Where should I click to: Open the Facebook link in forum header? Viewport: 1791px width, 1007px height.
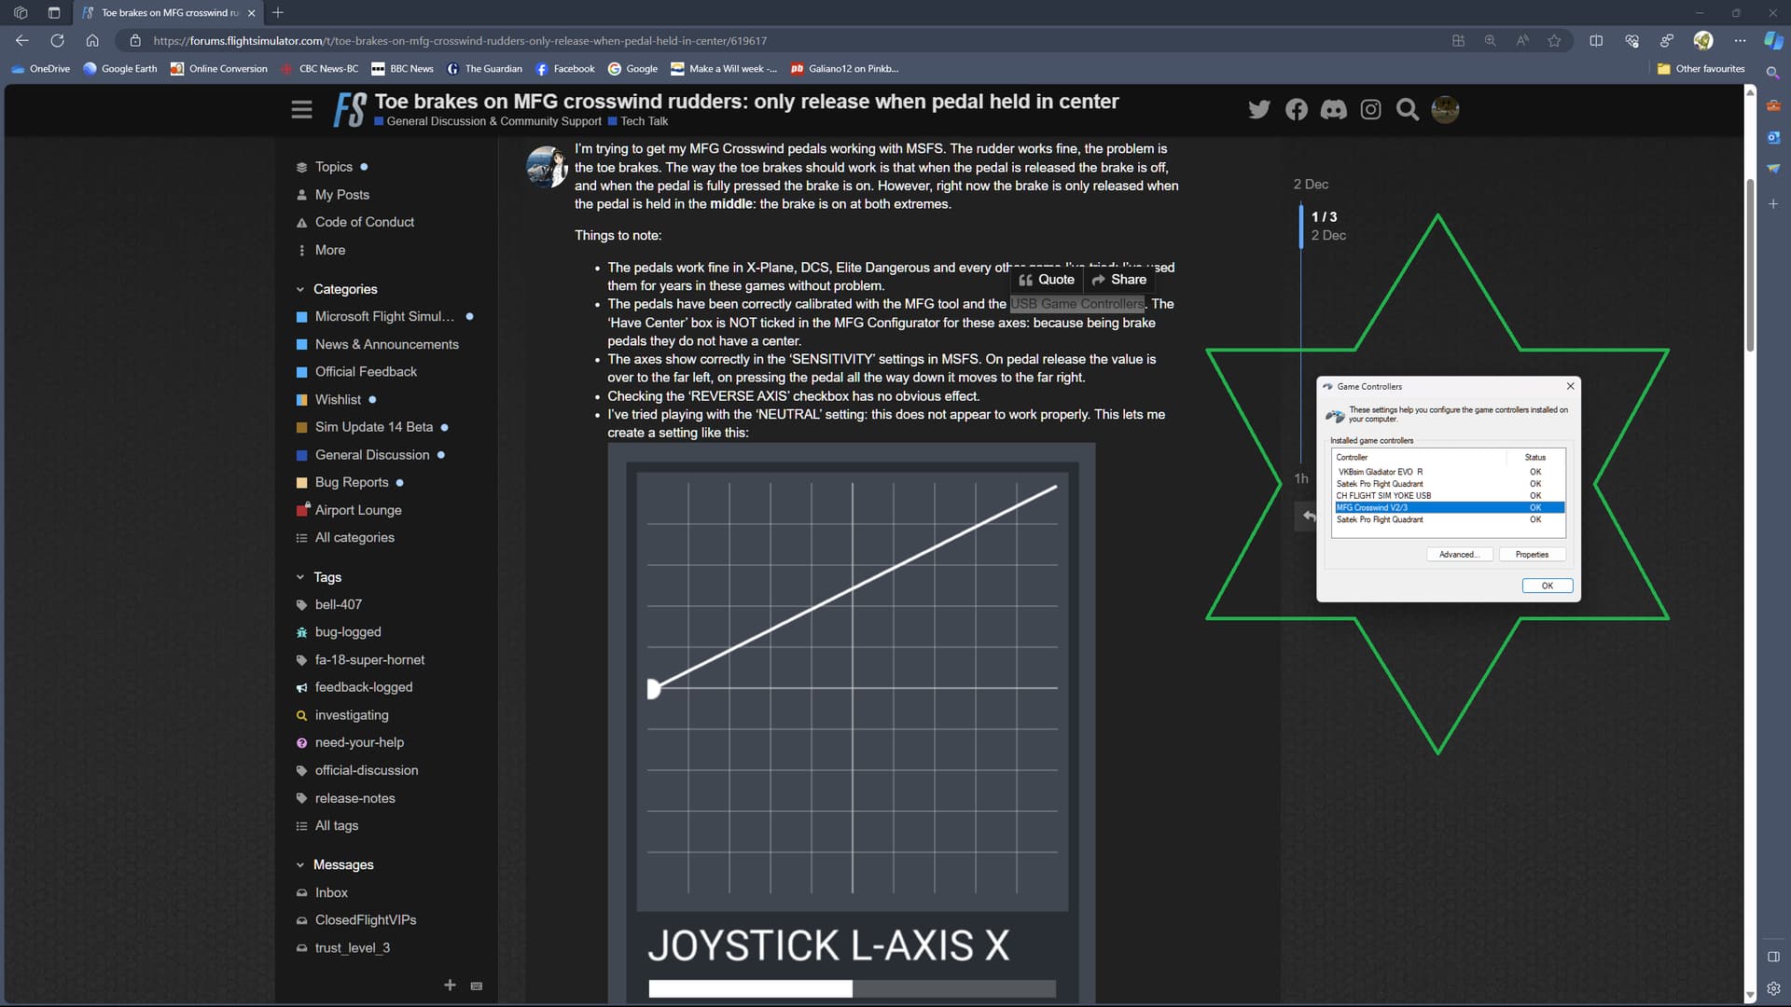pyautogui.click(x=1297, y=110)
